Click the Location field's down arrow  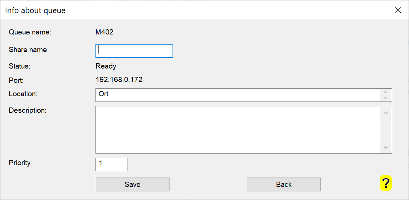pos(385,98)
